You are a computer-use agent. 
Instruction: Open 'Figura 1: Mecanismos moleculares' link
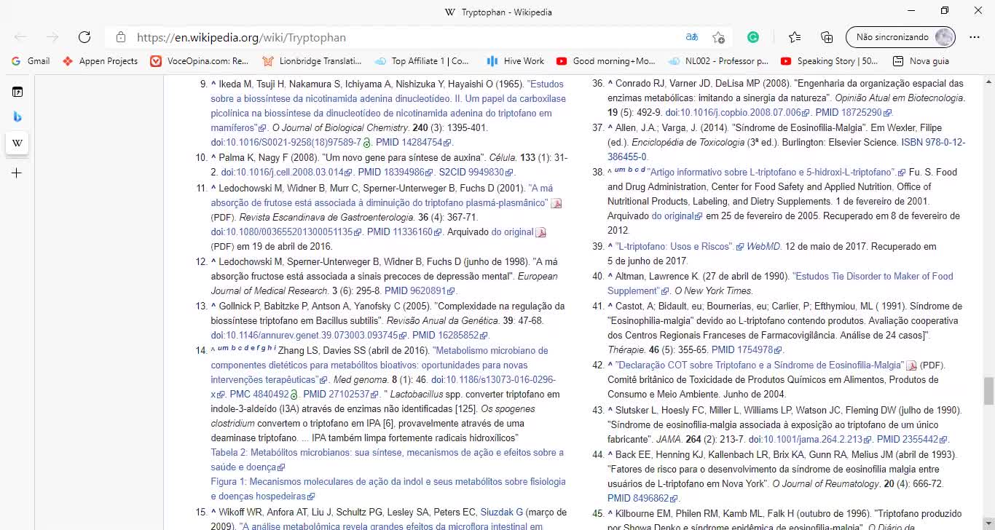[388, 489]
